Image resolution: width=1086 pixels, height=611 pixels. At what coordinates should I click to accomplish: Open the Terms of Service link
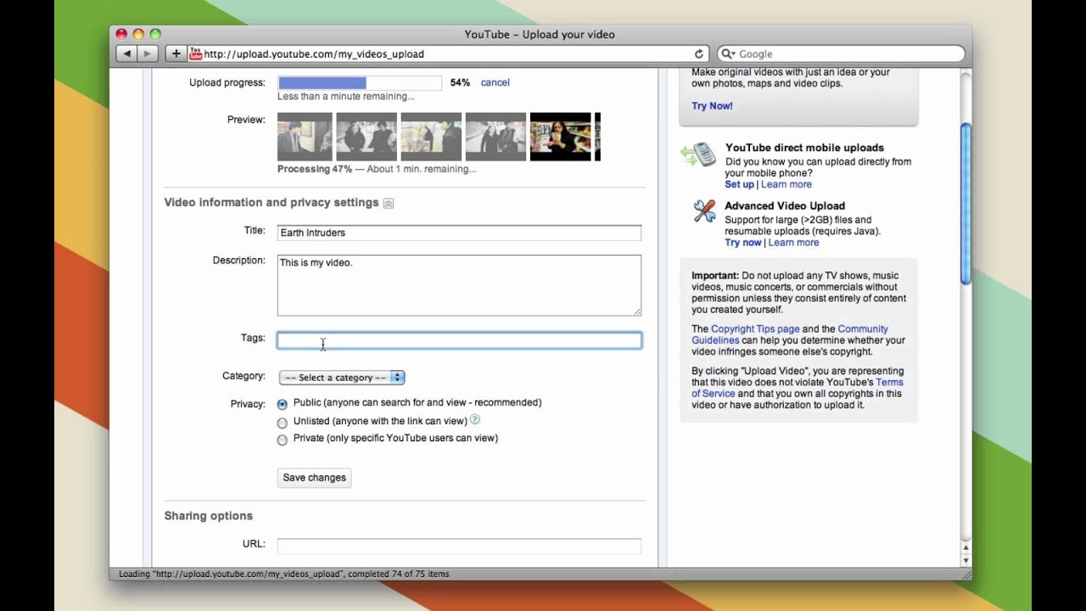798,388
